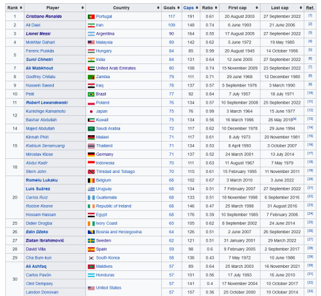This screenshot has width=321, height=296.
Task: Click the Trinidad and Tobago flag icon
Action: click(x=91, y=172)
